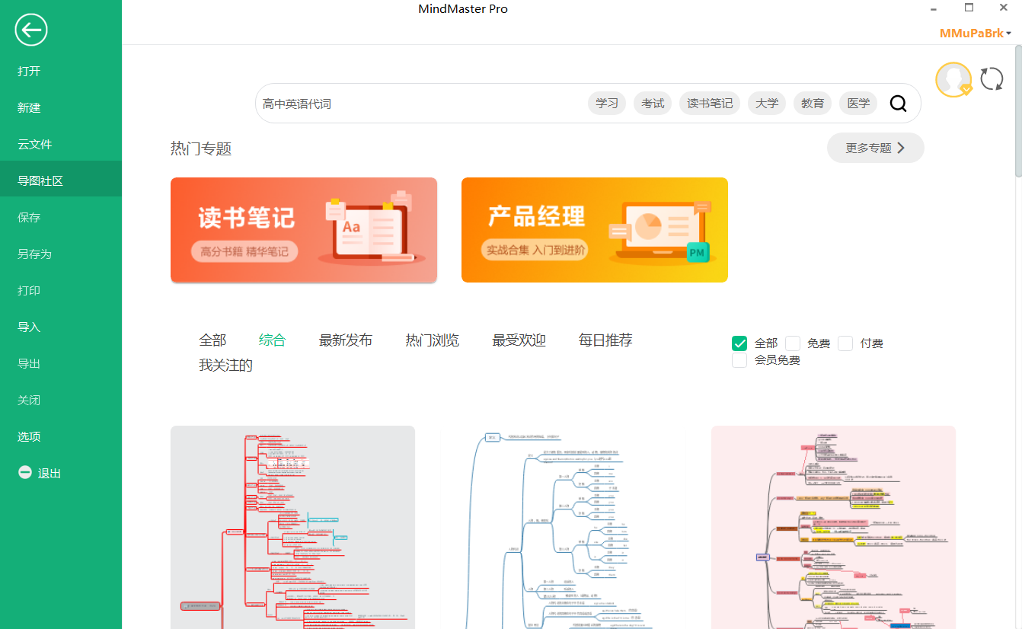Open the 打开 menu item
The height and width of the screenshot is (629, 1022).
pos(61,72)
